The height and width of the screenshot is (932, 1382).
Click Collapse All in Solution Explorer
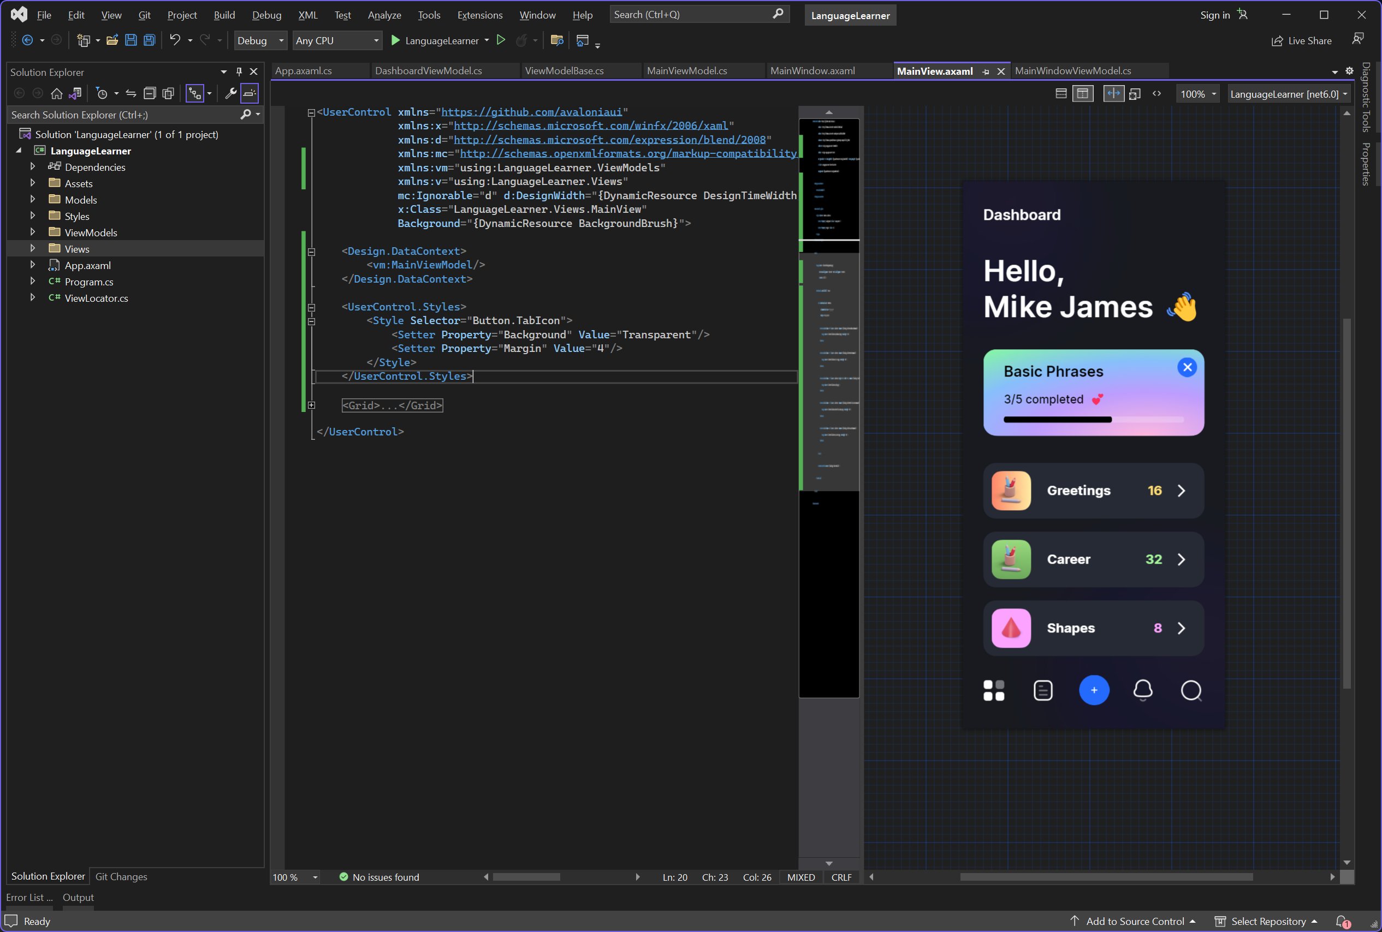(x=150, y=93)
